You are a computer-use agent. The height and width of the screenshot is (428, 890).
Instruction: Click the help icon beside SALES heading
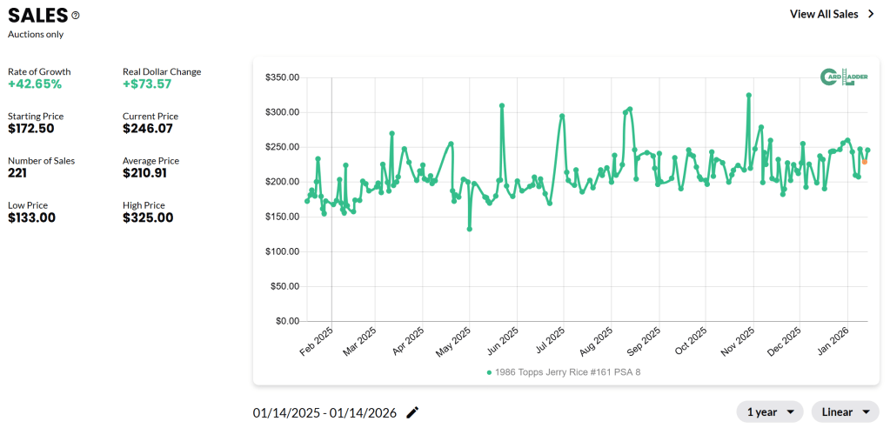click(76, 15)
